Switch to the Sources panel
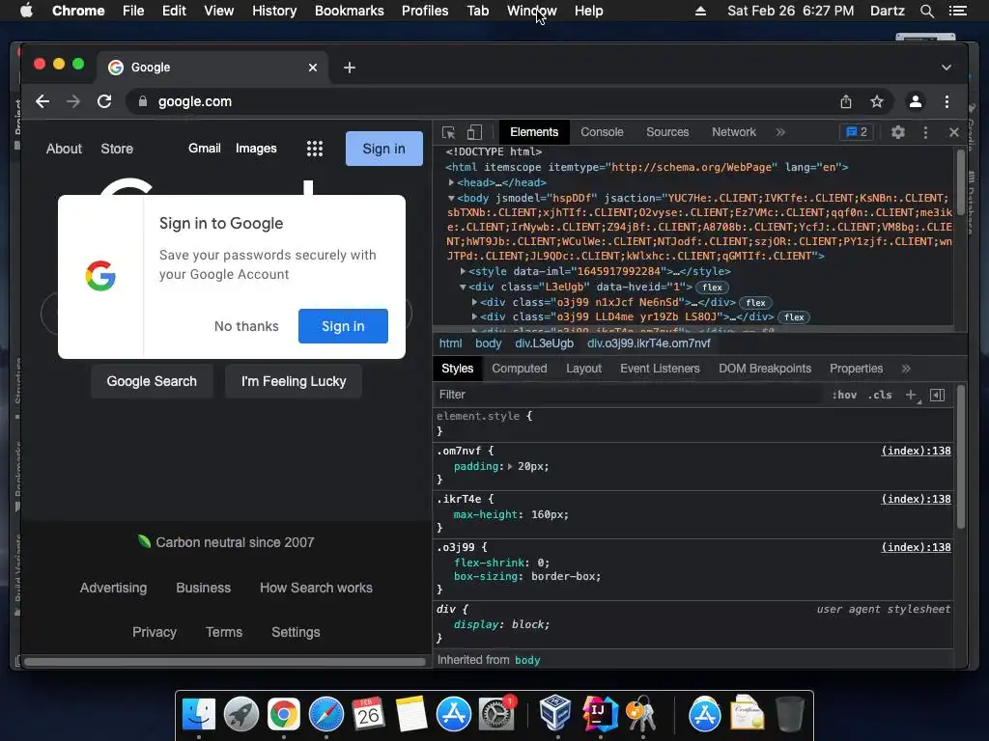 (667, 132)
